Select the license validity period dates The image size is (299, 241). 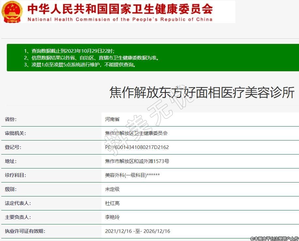(x=137, y=231)
